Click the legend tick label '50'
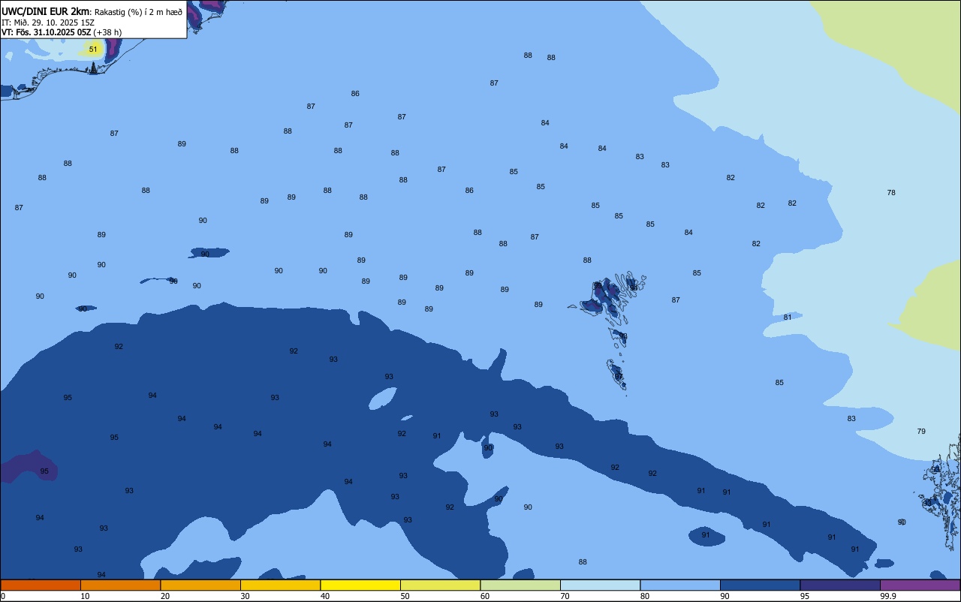The width and height of the screenshot is (961, 602). pyautogui.click(x=405, y=596)
